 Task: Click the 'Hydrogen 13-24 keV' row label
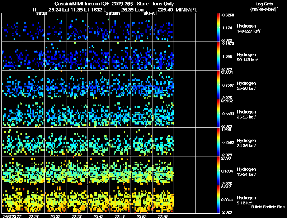pyautogui.click(x=246, y=172)
